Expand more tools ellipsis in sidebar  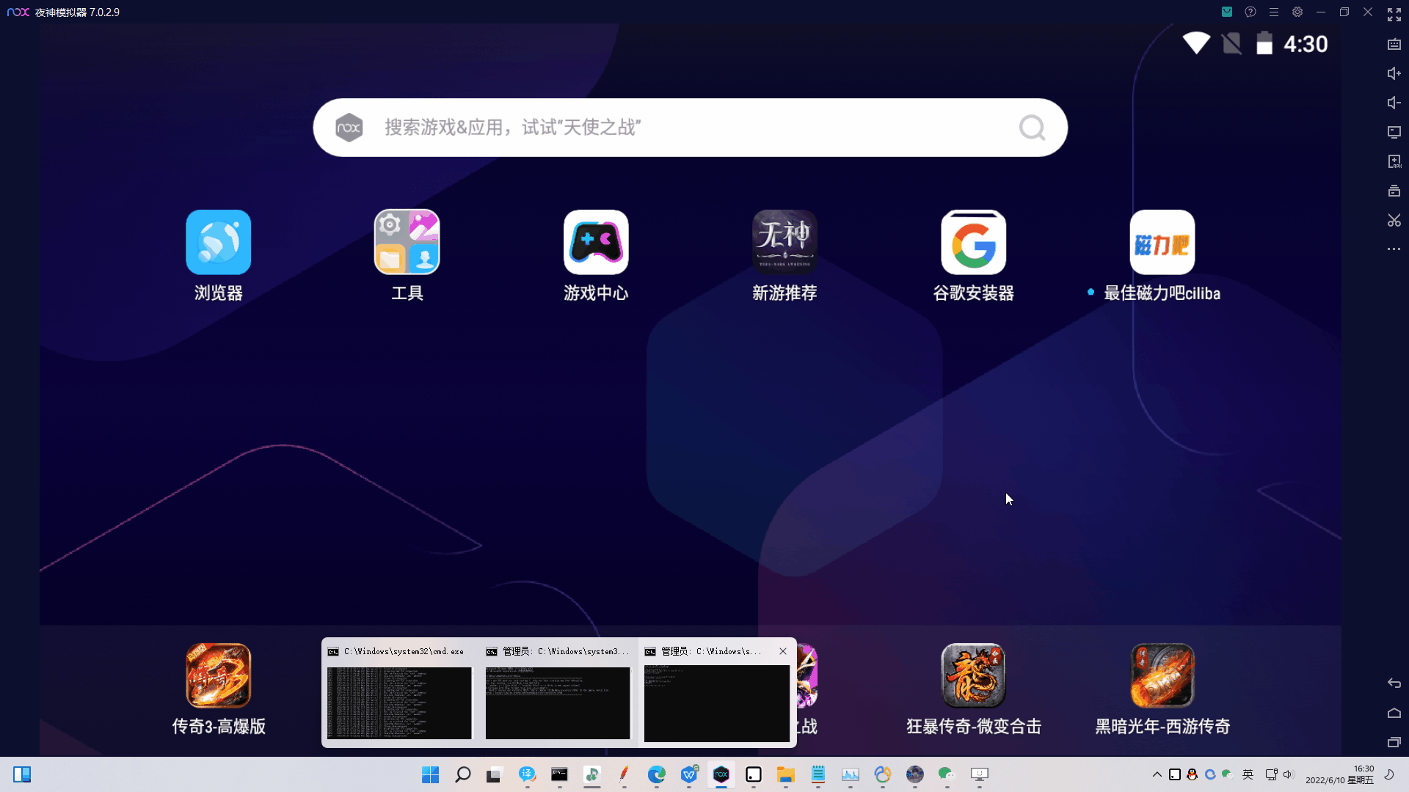(x=1394, y=249)
